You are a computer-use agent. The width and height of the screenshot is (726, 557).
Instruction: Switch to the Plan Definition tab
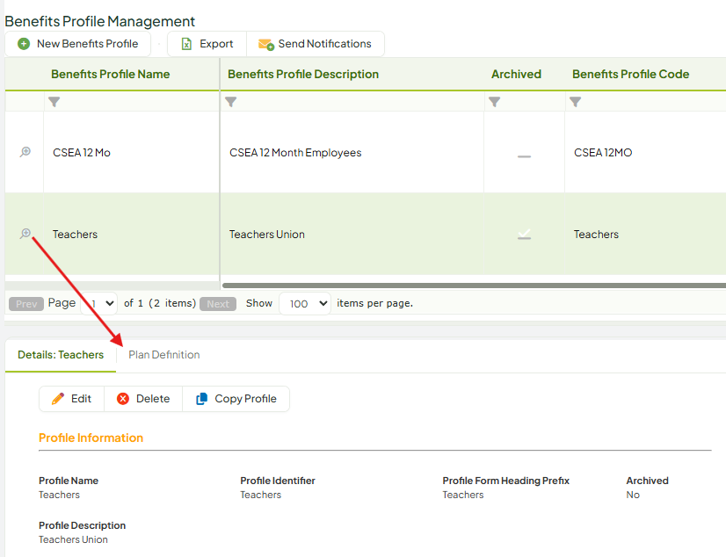[163, 355]
